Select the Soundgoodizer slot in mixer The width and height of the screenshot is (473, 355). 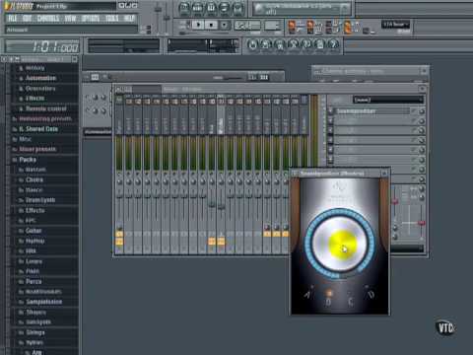pos(372,111)
